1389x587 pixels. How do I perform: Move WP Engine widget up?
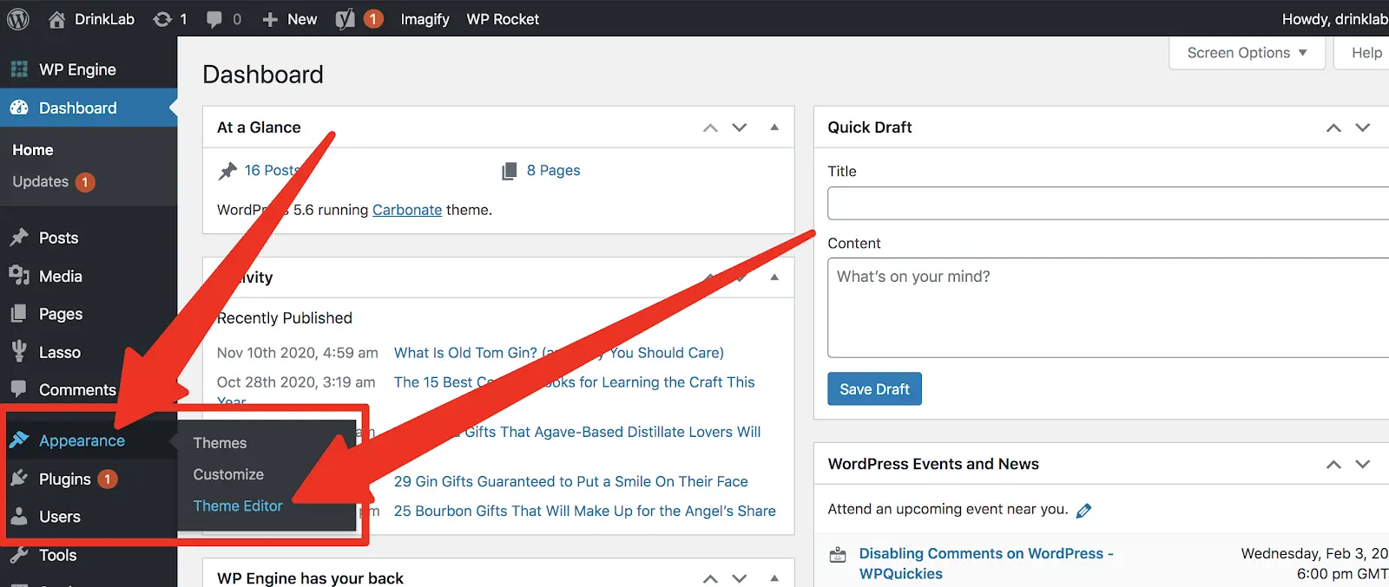[710, 578]
